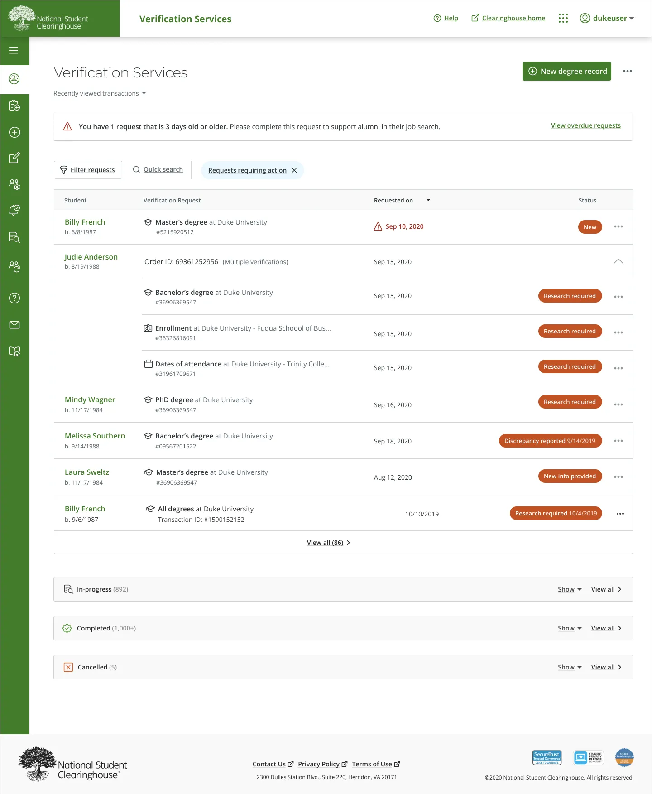Collapse Judie Anderson's order with the chevron

pyautogui.click(x=618, y=261)
